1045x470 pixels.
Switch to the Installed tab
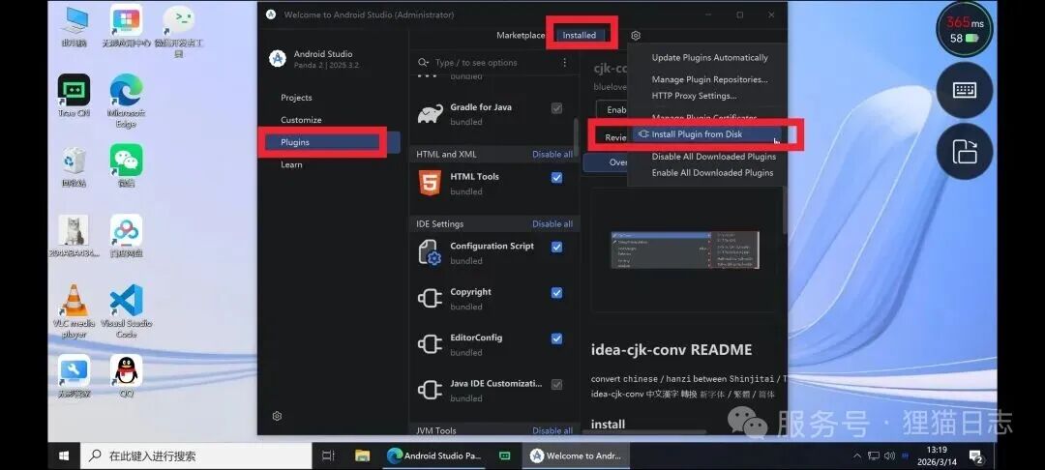click(x=580, y=35)
